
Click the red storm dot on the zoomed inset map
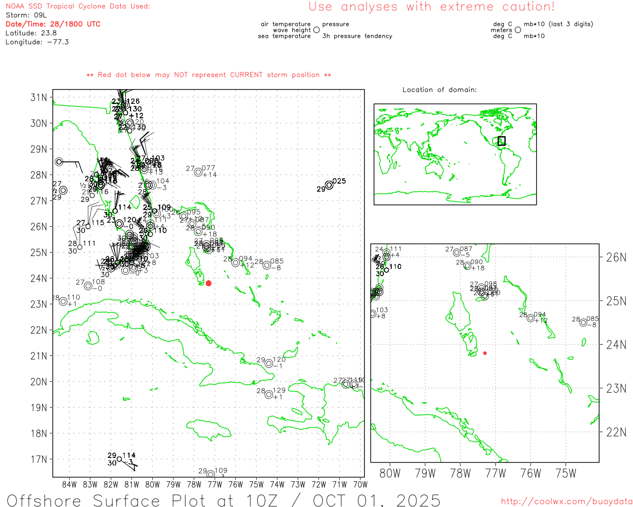click(x=485, y=353)
